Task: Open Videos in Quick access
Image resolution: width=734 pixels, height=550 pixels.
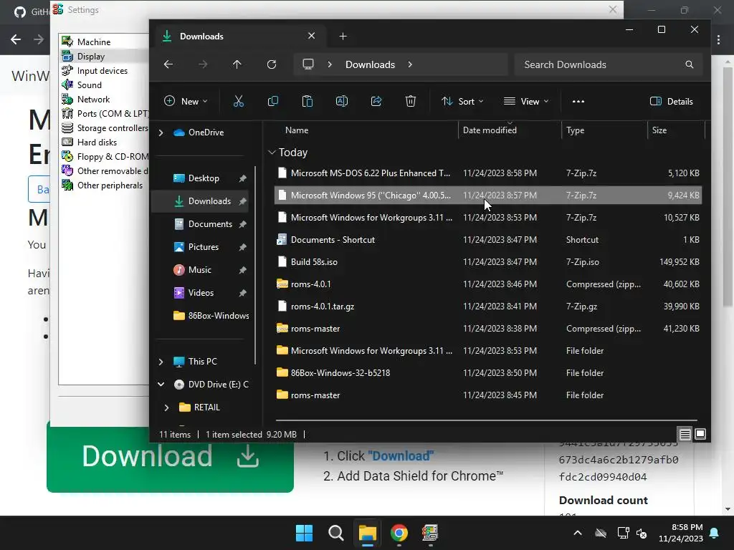Action: click(201, 293)
